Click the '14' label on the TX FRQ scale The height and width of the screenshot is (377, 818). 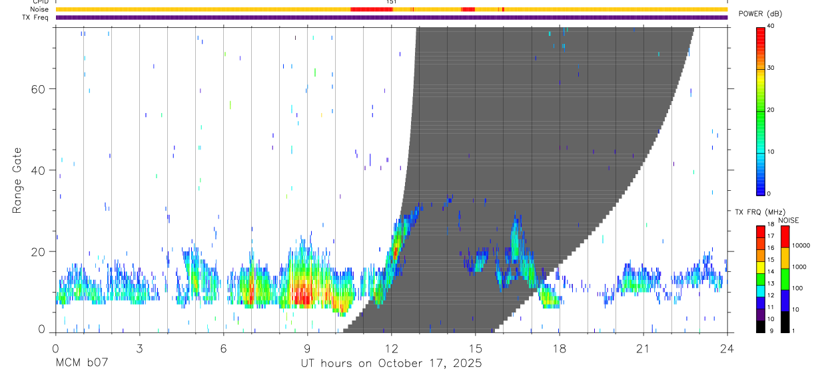coord(771,272)
